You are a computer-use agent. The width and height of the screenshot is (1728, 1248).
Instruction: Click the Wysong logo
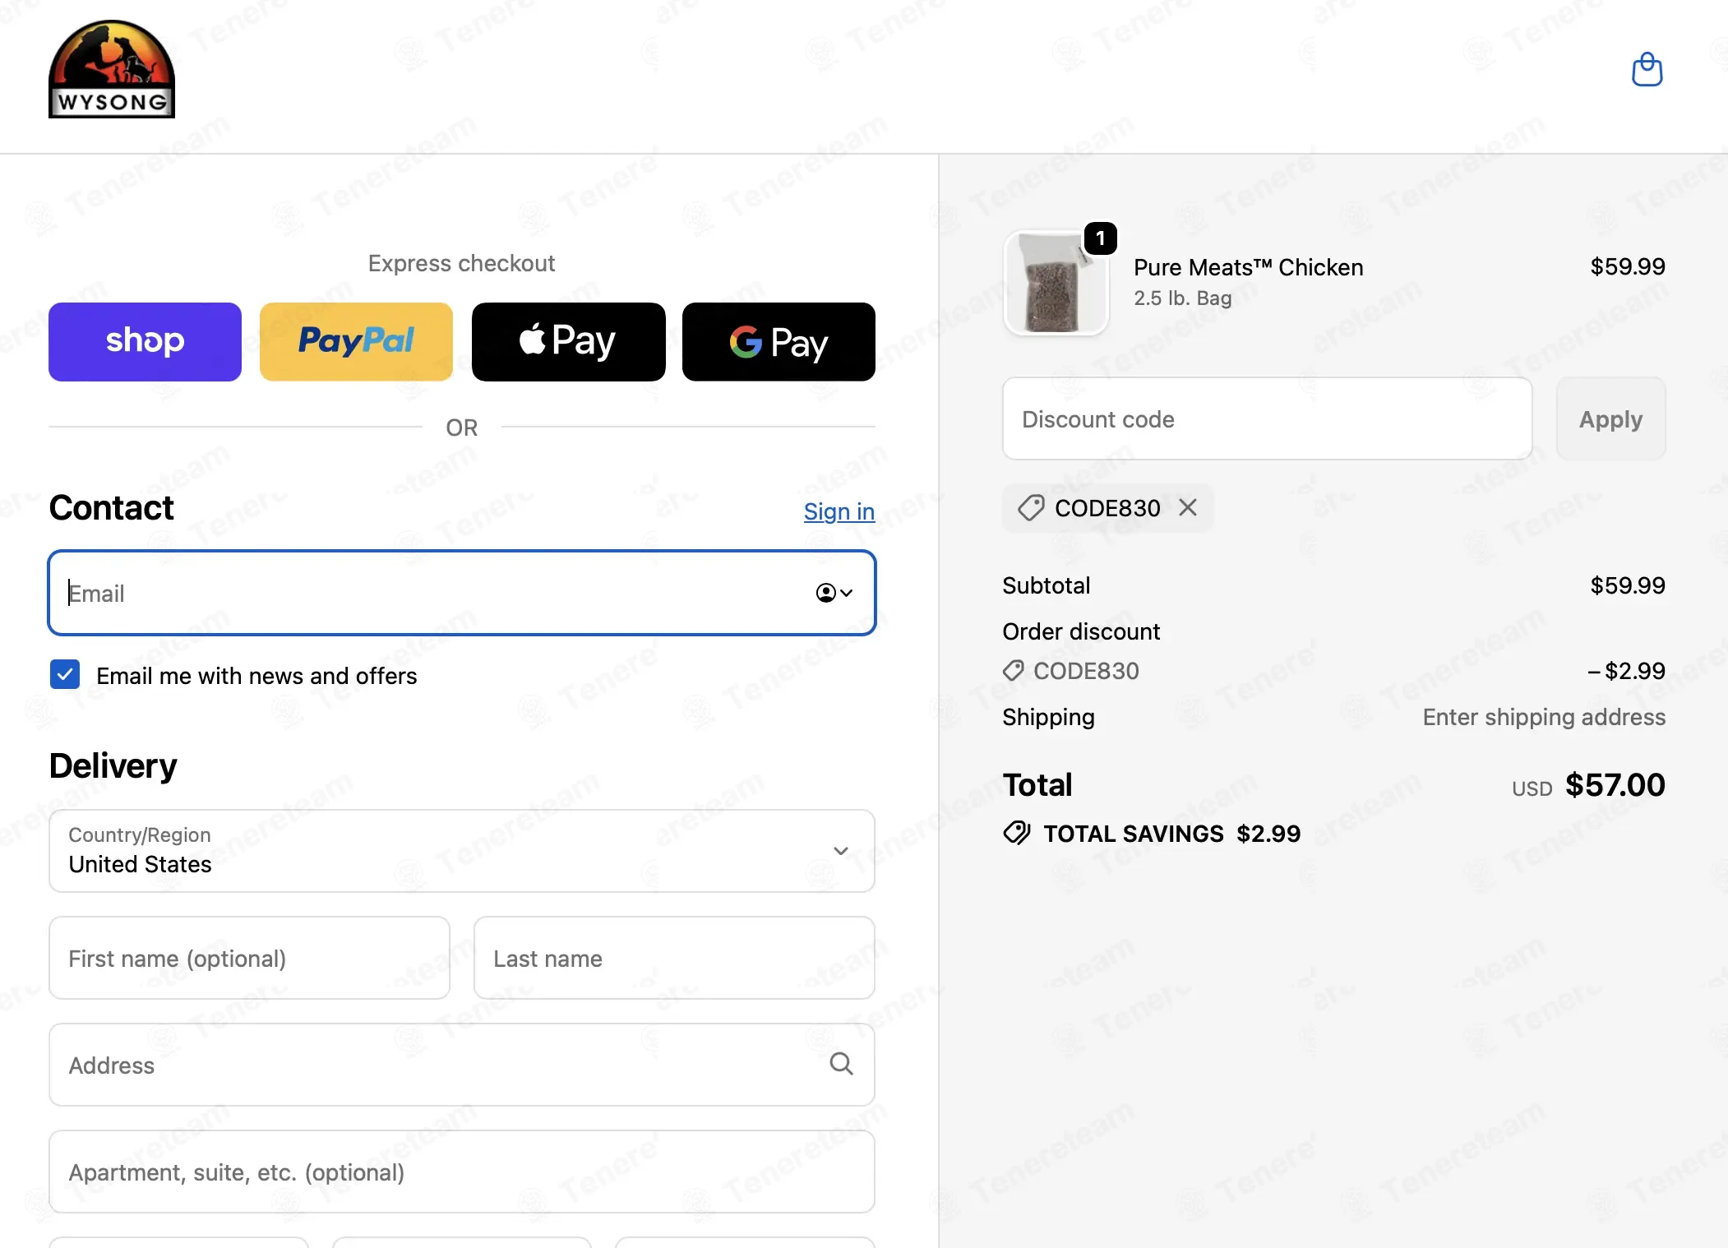112,69
